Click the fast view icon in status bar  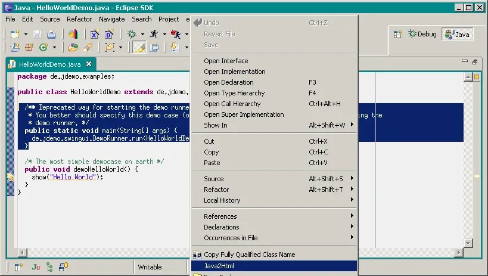click(x=18, y=267)
